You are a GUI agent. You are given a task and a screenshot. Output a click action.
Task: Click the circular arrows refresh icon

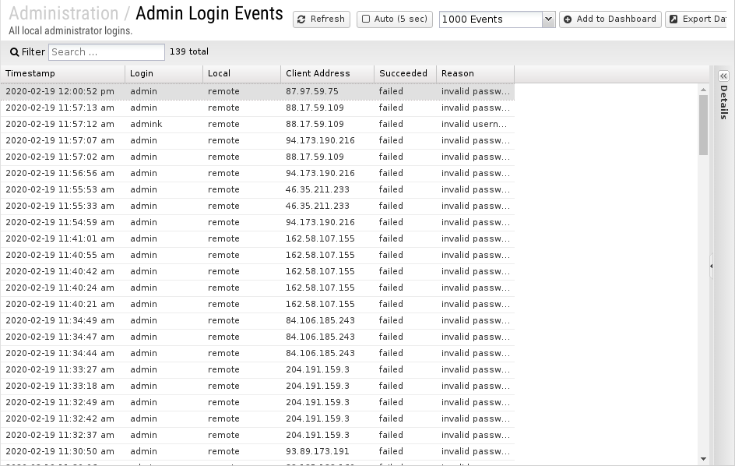(x=301, y=19)
